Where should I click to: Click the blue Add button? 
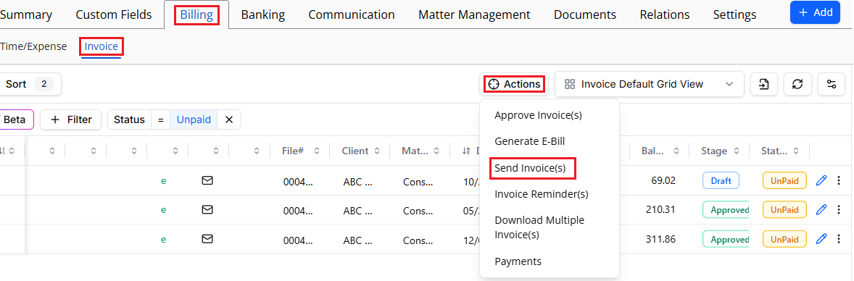pos(815,12)
